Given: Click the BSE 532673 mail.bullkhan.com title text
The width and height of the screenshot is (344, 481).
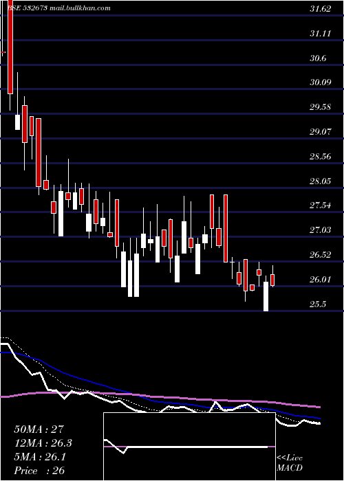Looking at the screenshot, I should click(58, 8).
